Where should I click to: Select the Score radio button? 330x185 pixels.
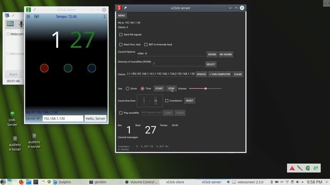[127, 88]
